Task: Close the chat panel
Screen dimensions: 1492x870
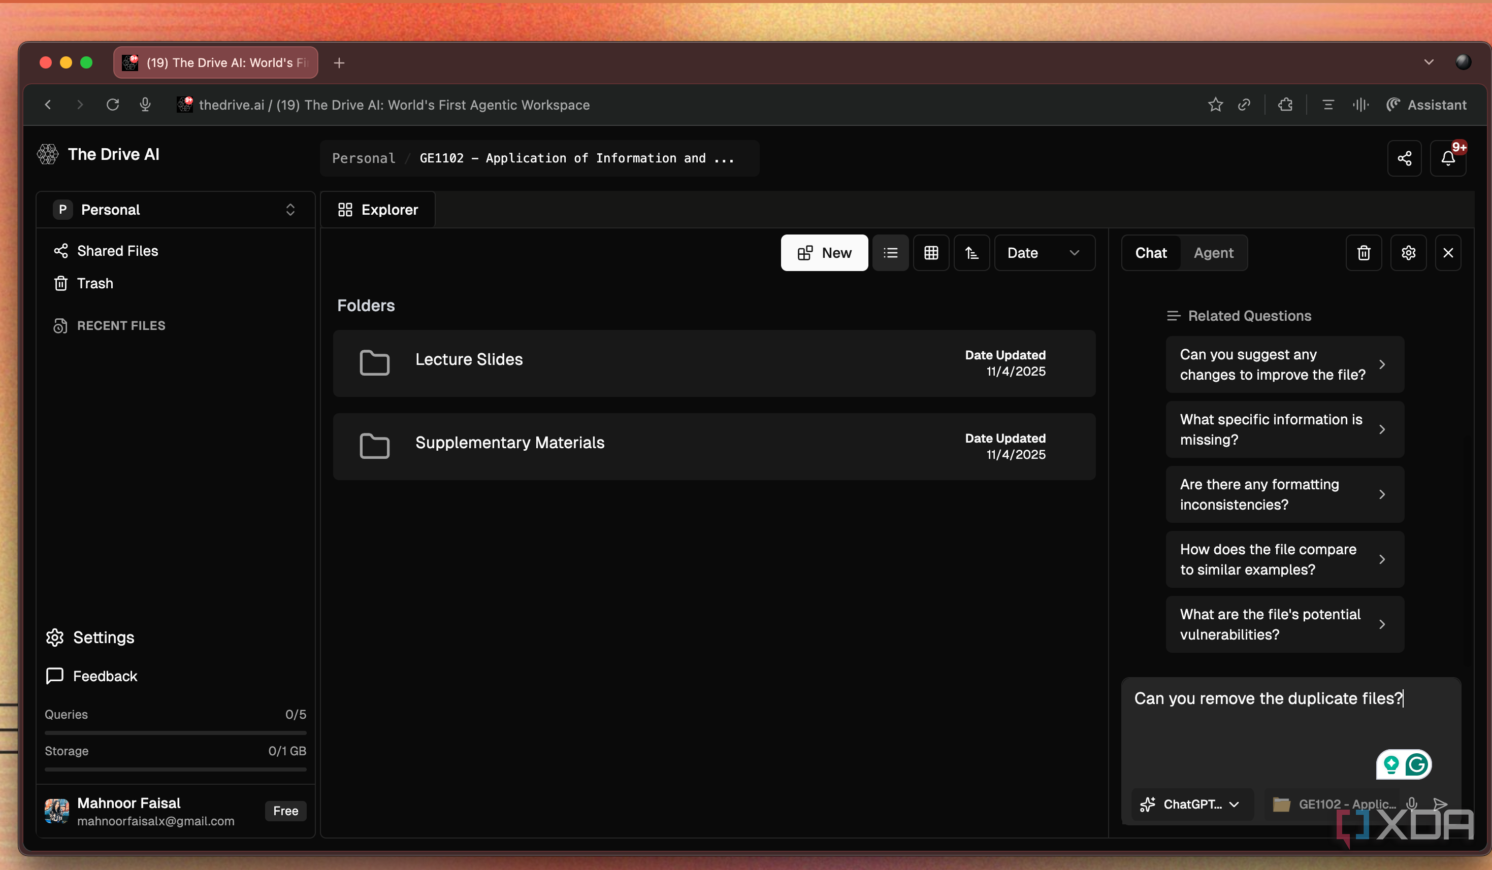Action: (x=1448, y=253)
